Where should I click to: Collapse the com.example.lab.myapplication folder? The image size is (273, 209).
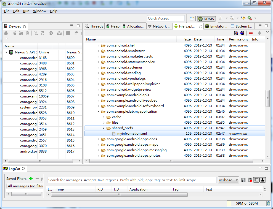pyautogui.click(x=98, y=112)
